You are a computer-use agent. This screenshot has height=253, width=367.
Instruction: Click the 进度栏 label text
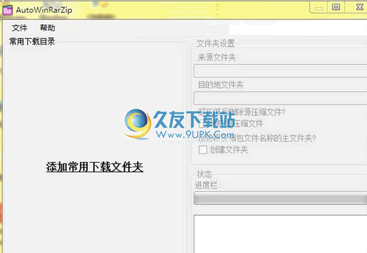coord(207,185)
